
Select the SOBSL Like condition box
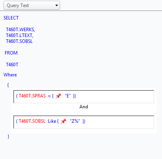click(x=84, y=122)
